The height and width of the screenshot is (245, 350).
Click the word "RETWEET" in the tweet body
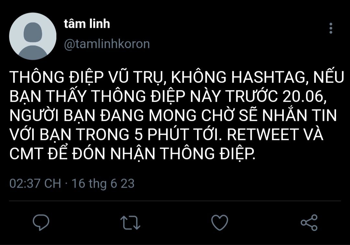[262, 134]
